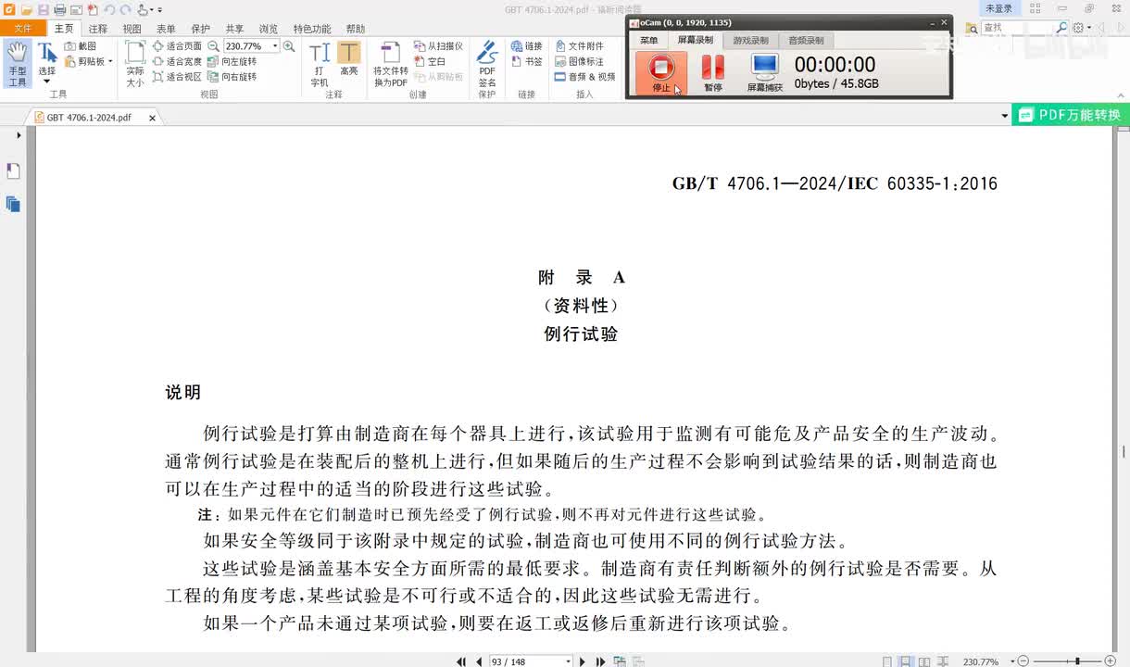The image size is (1130, 667).
Task: Open the Select tool (选择) dropdown
Action: (46, 82)
